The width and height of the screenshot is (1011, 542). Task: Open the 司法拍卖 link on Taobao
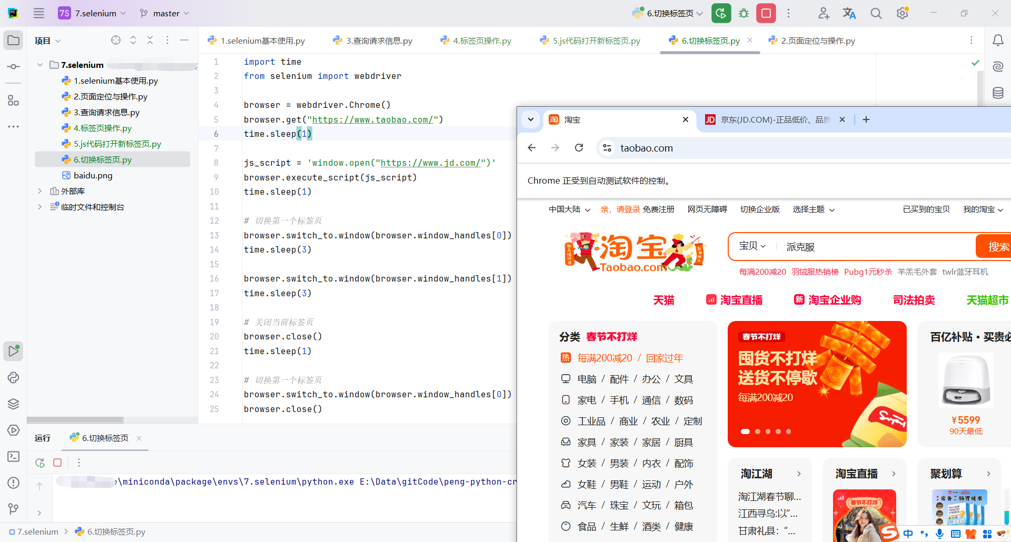point(914,300)
